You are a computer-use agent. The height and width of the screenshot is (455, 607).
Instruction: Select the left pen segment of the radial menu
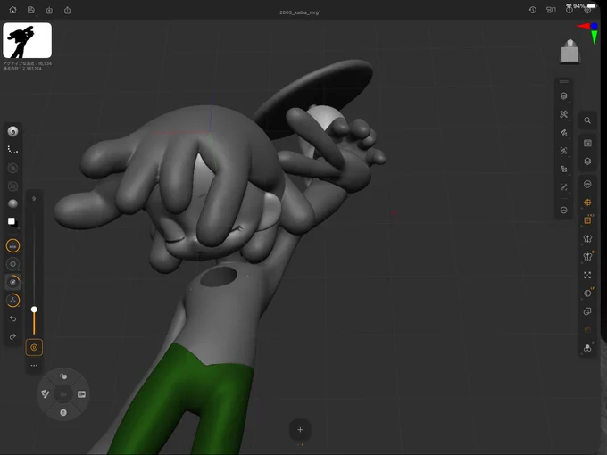(x=45, y=393)
